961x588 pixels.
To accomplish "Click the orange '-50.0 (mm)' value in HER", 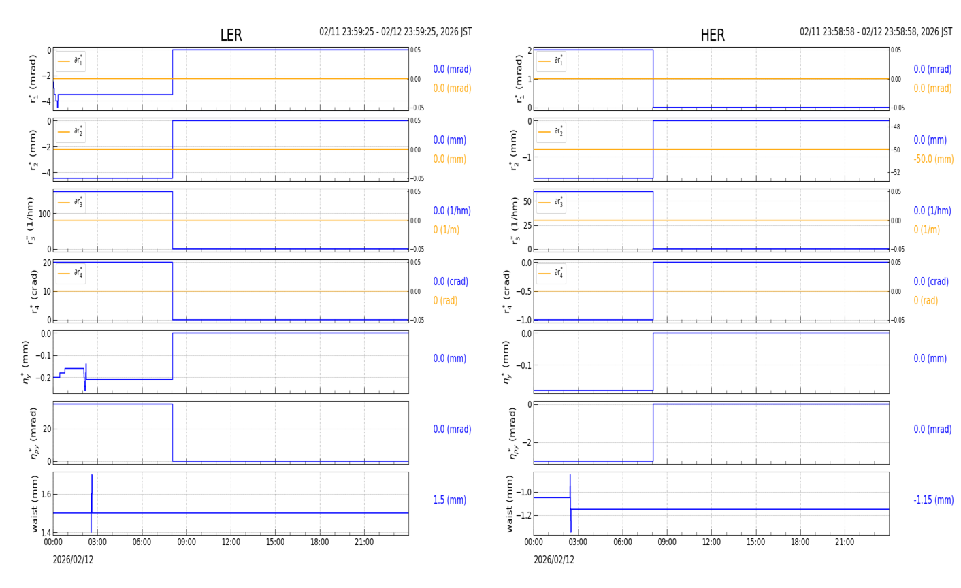I will pyautogui.click(x=934, y=159).
